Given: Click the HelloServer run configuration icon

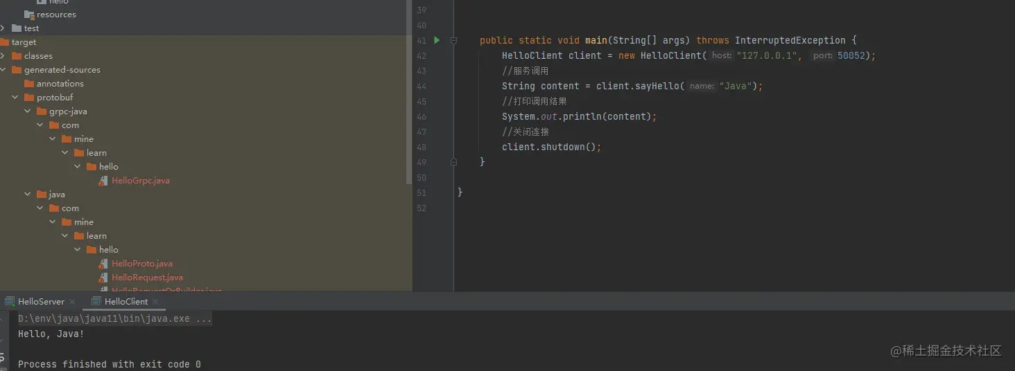Looking at the screenshot, I should click(x=10, y=302).
